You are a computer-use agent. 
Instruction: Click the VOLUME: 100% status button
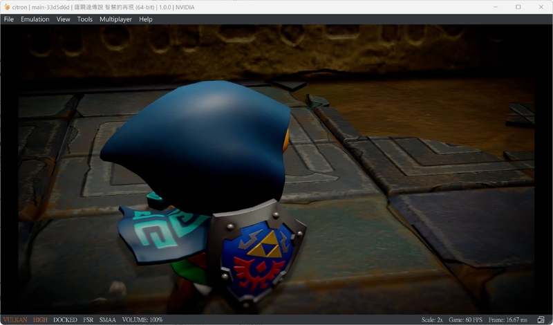(142, 319)
